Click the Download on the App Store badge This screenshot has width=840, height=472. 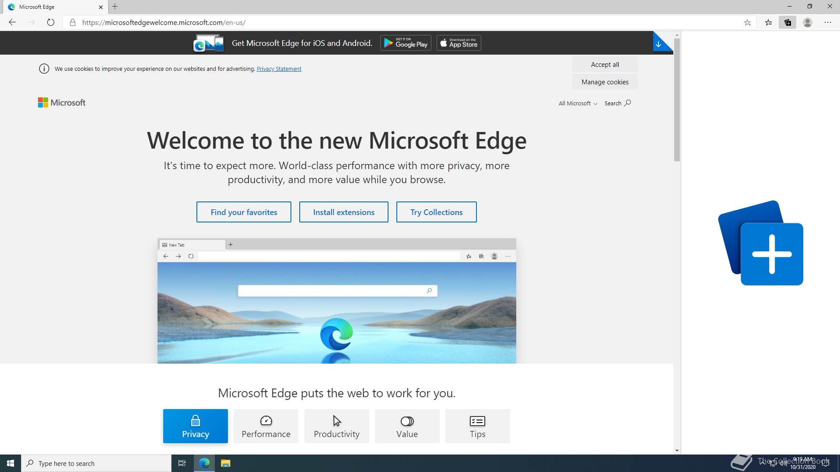click(458, 43)
